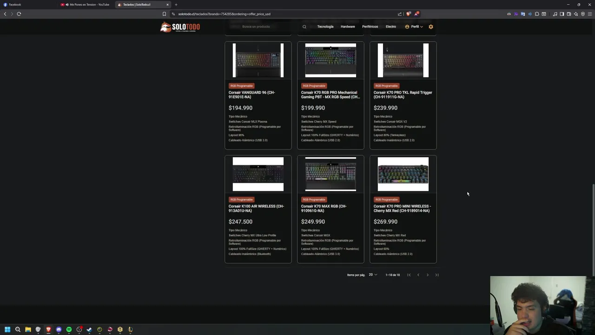The width and height of the screenshot is (595, 335).
Task: Click the music note playlist icon
Action: click(x=555, y=14)
